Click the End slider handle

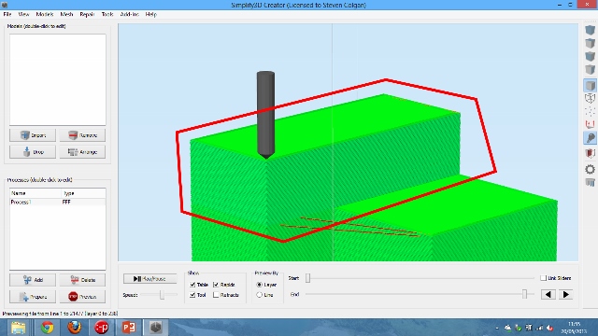[x=525, y=294]
